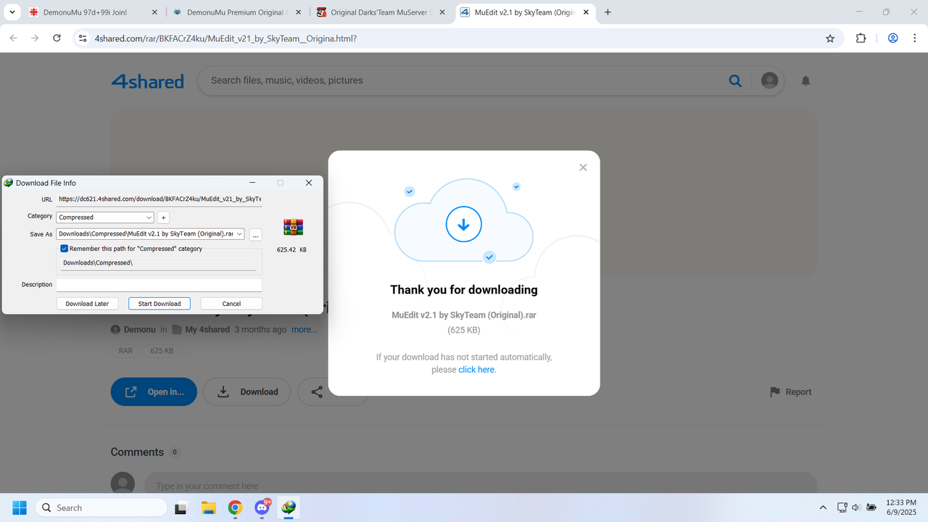The image size is (928, 522).
Task: Go back in the browser
Action: (13, 38)
